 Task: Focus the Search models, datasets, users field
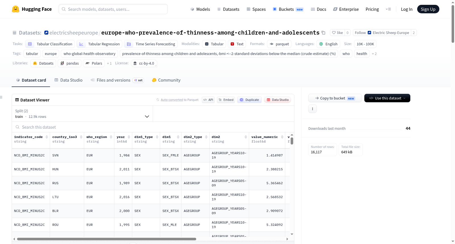[113, 9]
